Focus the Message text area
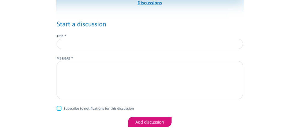The width and height of the screenshot is (300, 129). (x=150, y=80)
